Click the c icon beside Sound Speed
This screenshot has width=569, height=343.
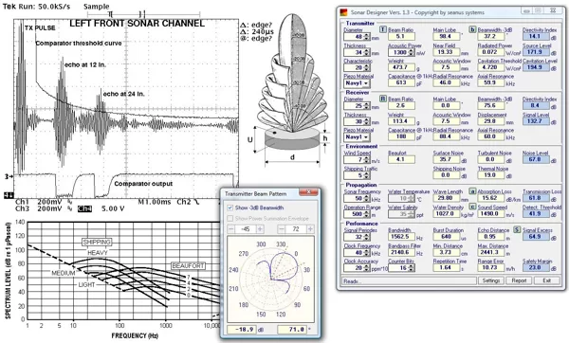pyautogui.click(x=472, y=207)
